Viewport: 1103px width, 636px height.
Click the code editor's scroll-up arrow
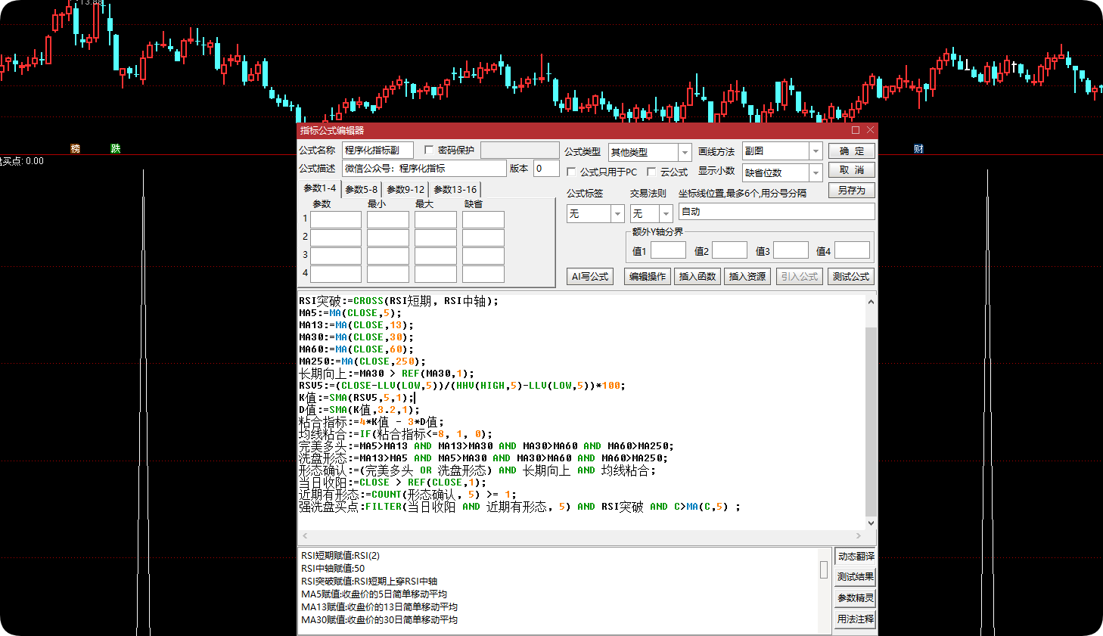tap(871, 302)
